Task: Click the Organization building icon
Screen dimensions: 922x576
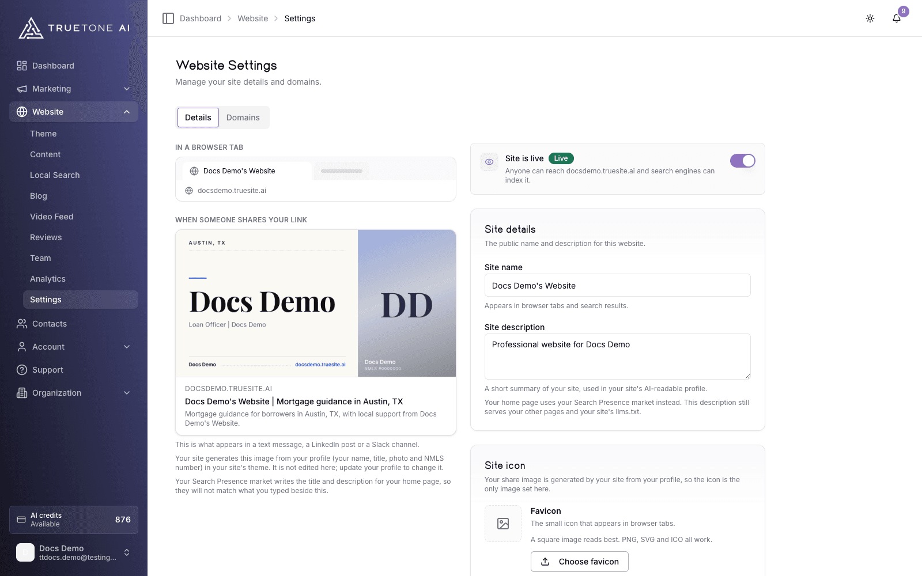Action: point(22,393)
